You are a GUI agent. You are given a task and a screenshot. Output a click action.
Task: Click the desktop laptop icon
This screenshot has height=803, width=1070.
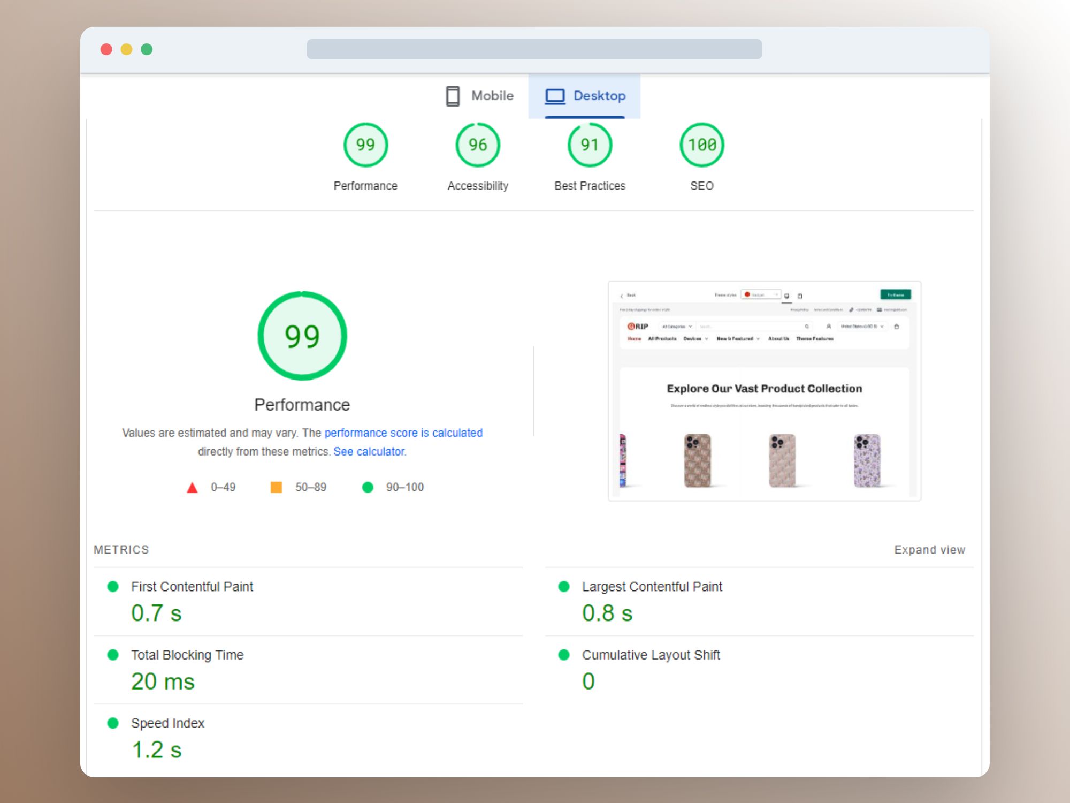coord(555,96)
